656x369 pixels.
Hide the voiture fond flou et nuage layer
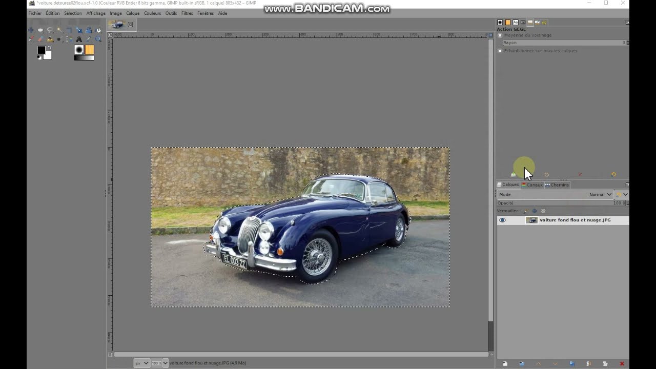pos(502,220)
